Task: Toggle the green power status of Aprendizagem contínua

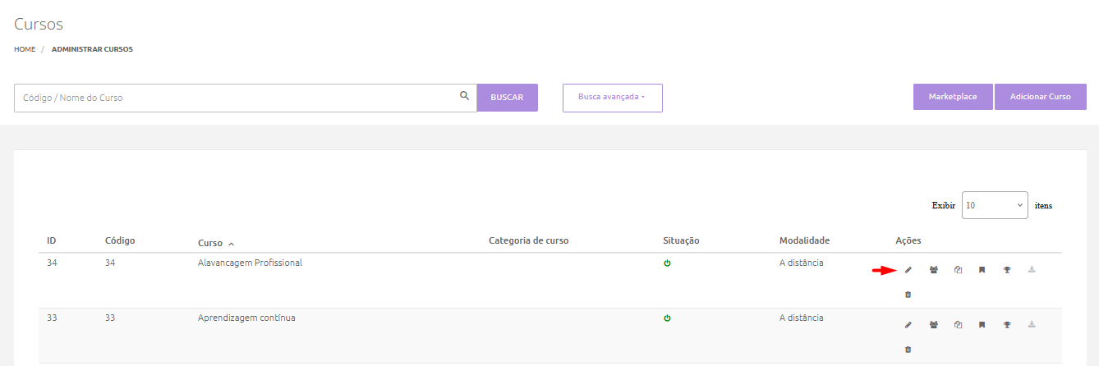Action: pyautogui.click(x=667, y=318)
